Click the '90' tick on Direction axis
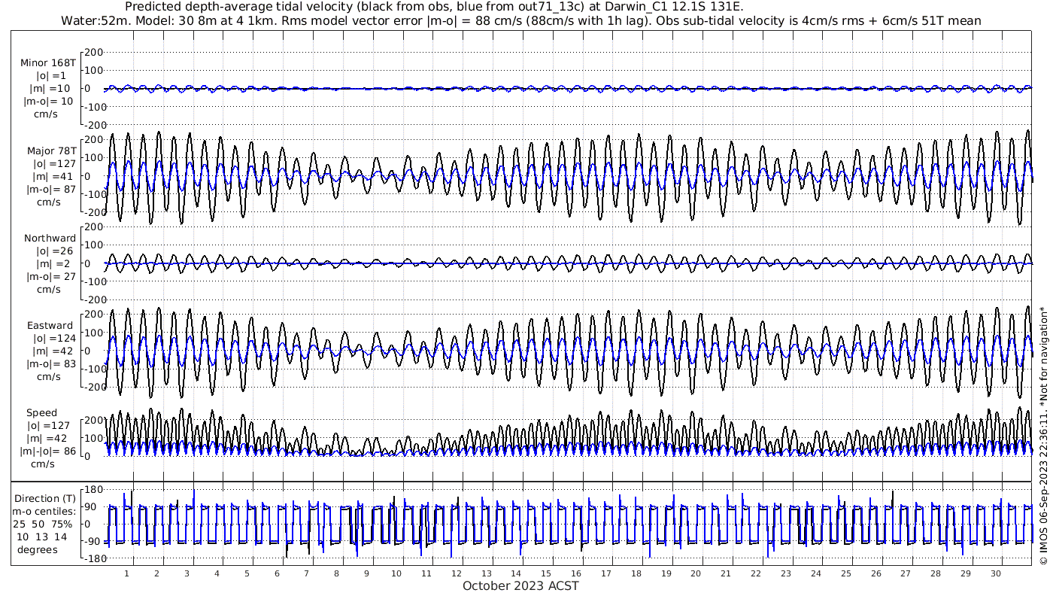The image size is (1053, 602). click(96, 506)
